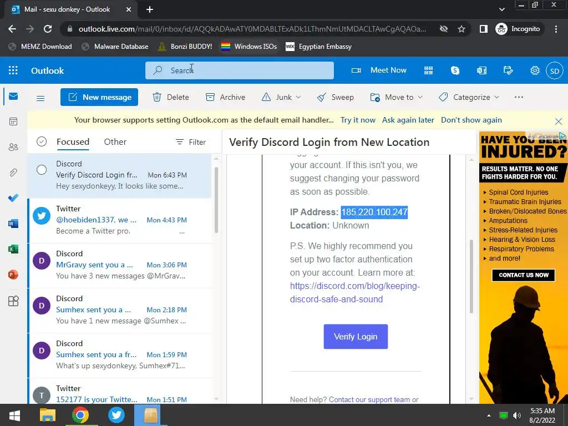Open the People contacts icon

tap(13, 147)
